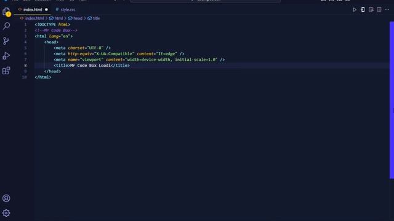
Task: Open the Run and Debug view
Action: [x=6, y=56]
